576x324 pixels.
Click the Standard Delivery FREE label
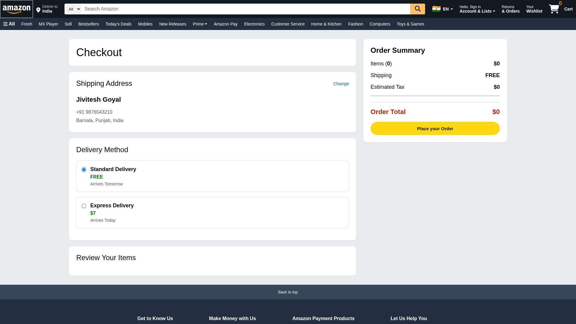(x=97, y=177)
